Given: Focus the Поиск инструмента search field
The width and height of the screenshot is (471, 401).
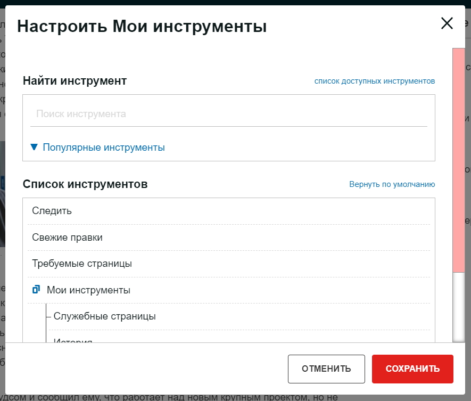Looking at the screenshot, I should click(229, 114).
